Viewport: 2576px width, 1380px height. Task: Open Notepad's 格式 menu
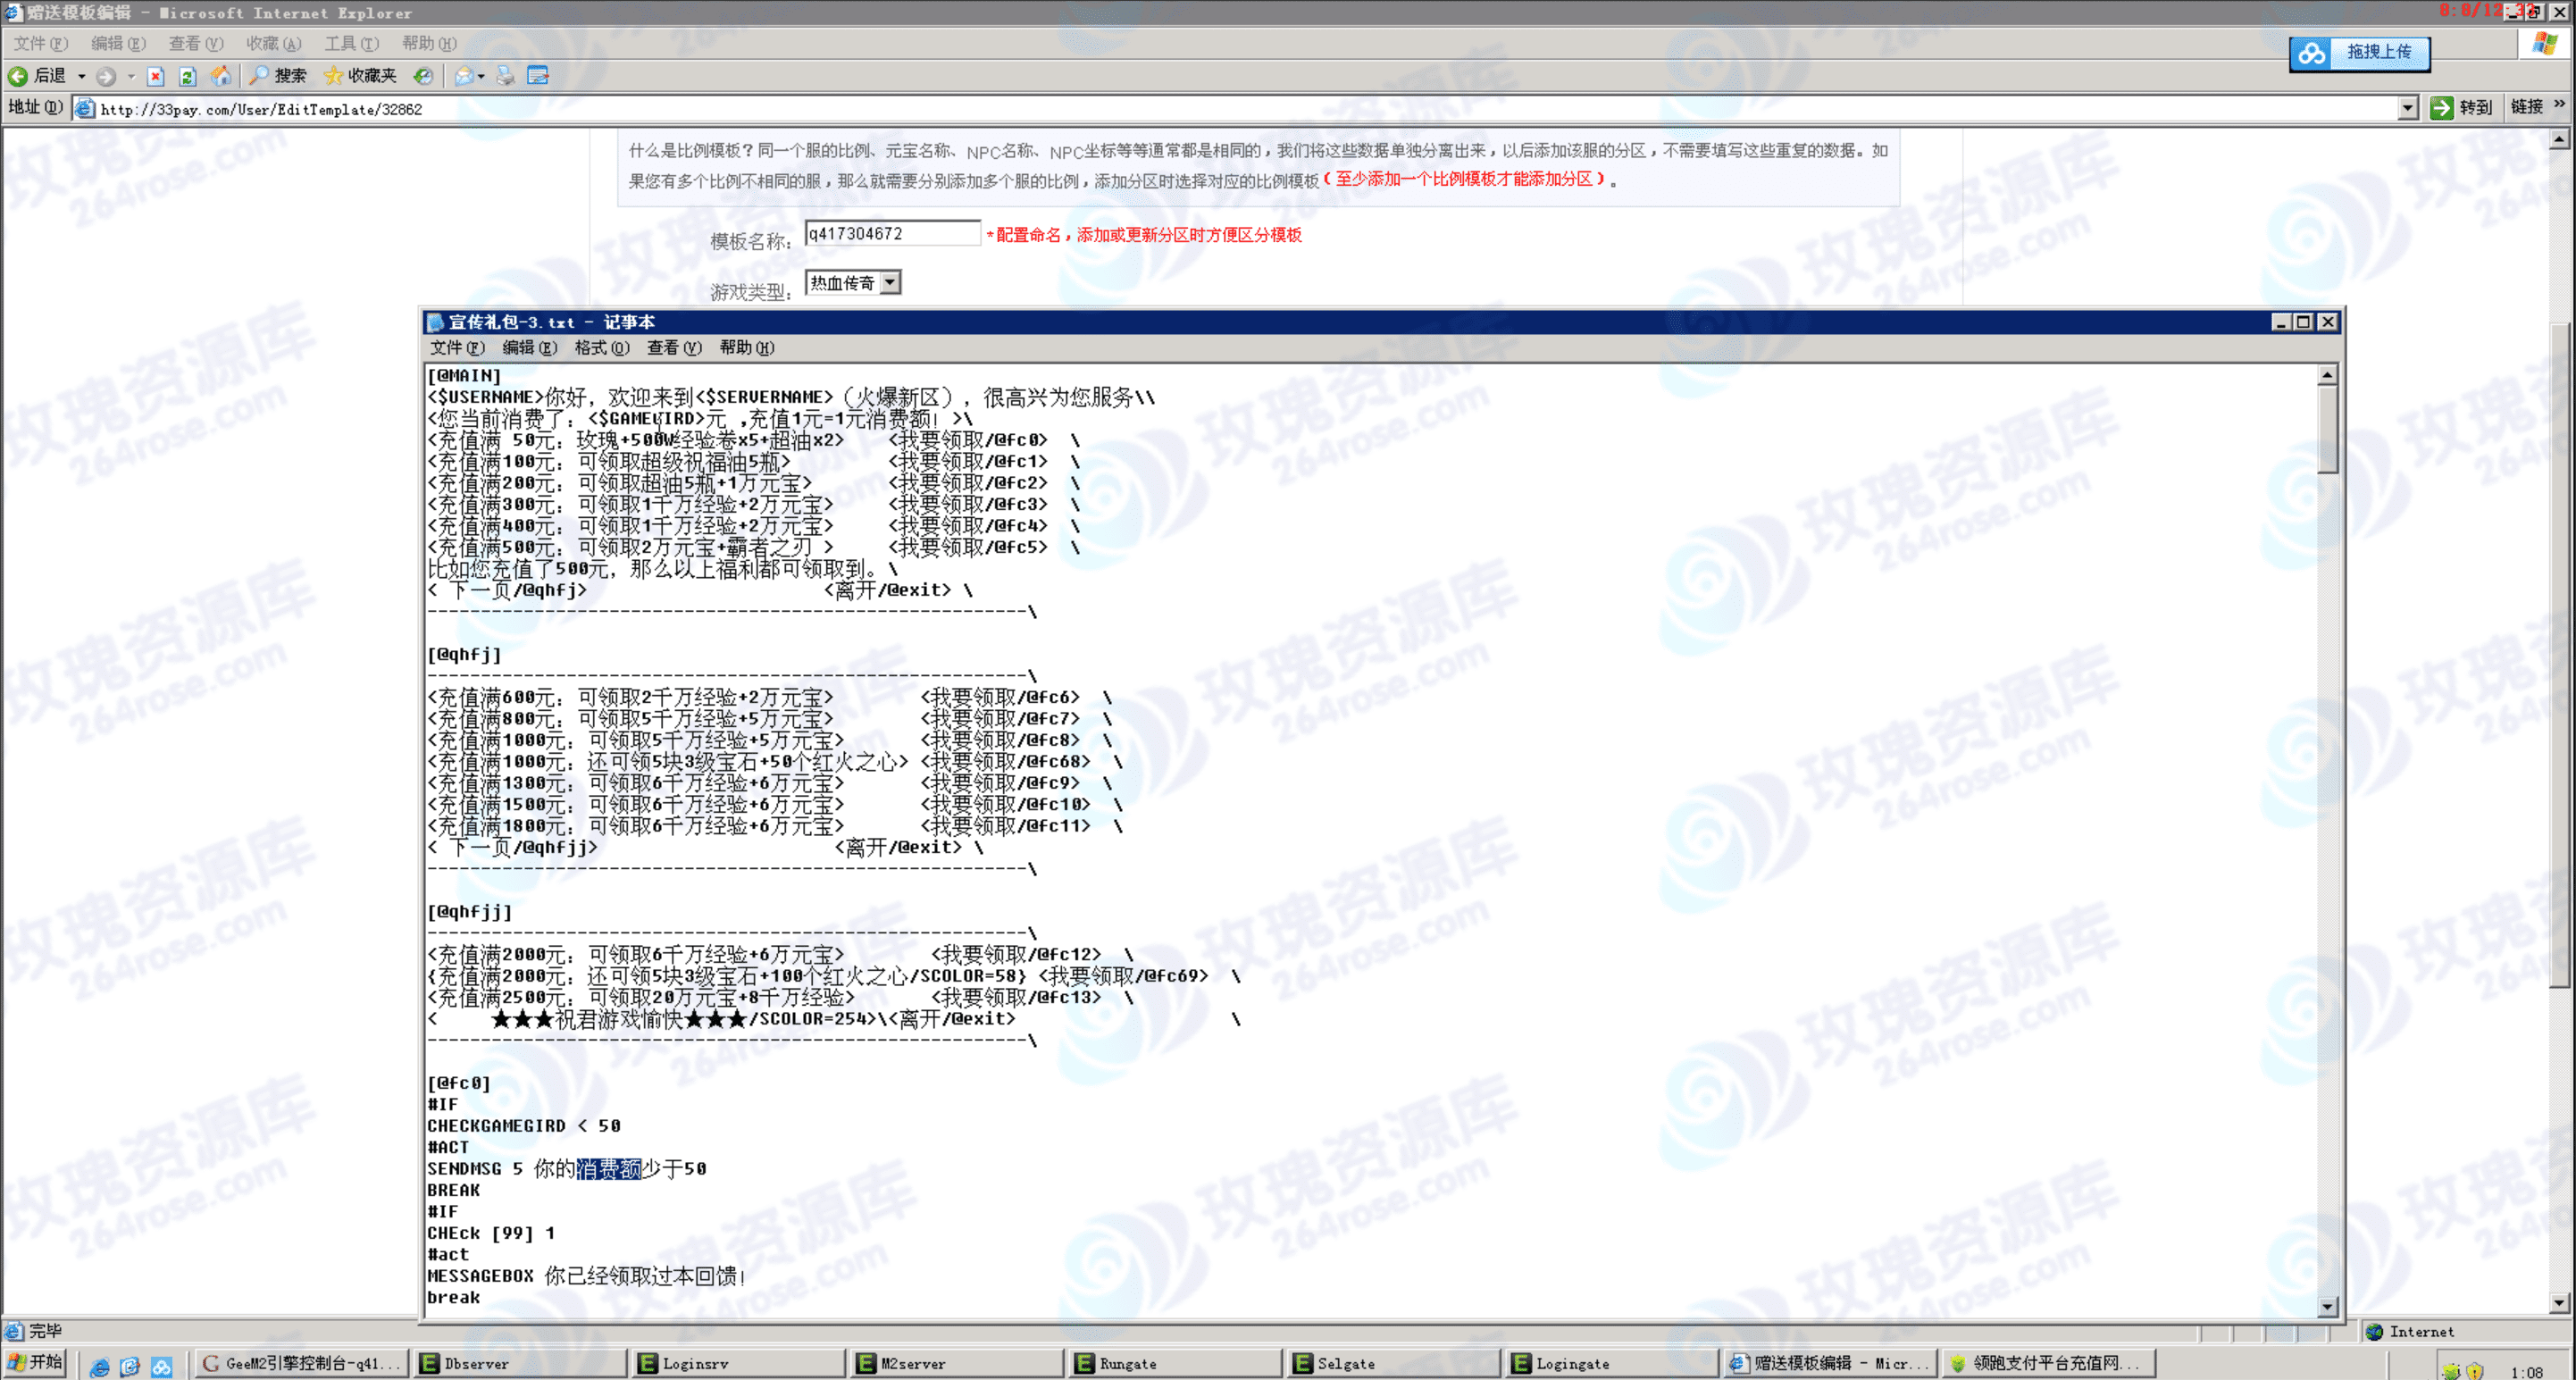click(601, 348)
